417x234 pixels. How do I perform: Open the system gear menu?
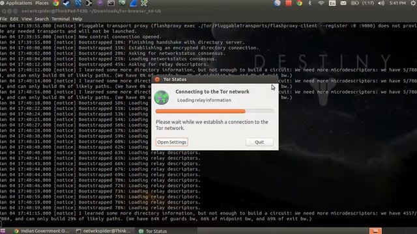click(414, 3)
